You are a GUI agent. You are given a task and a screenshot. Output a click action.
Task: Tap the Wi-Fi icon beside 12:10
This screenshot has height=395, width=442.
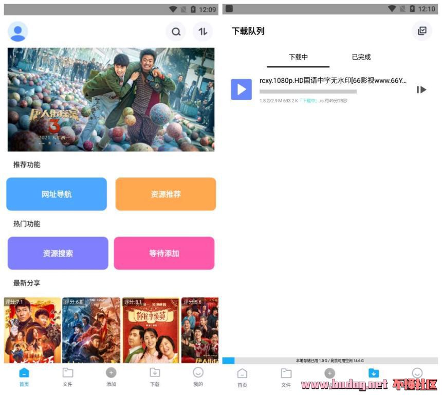(392, 9)
